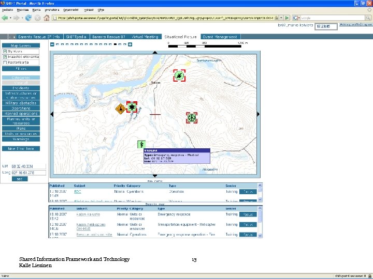Click Focus for Emergency response row
The height and width of the screenshot is (279, 373).
click(248, 214)
